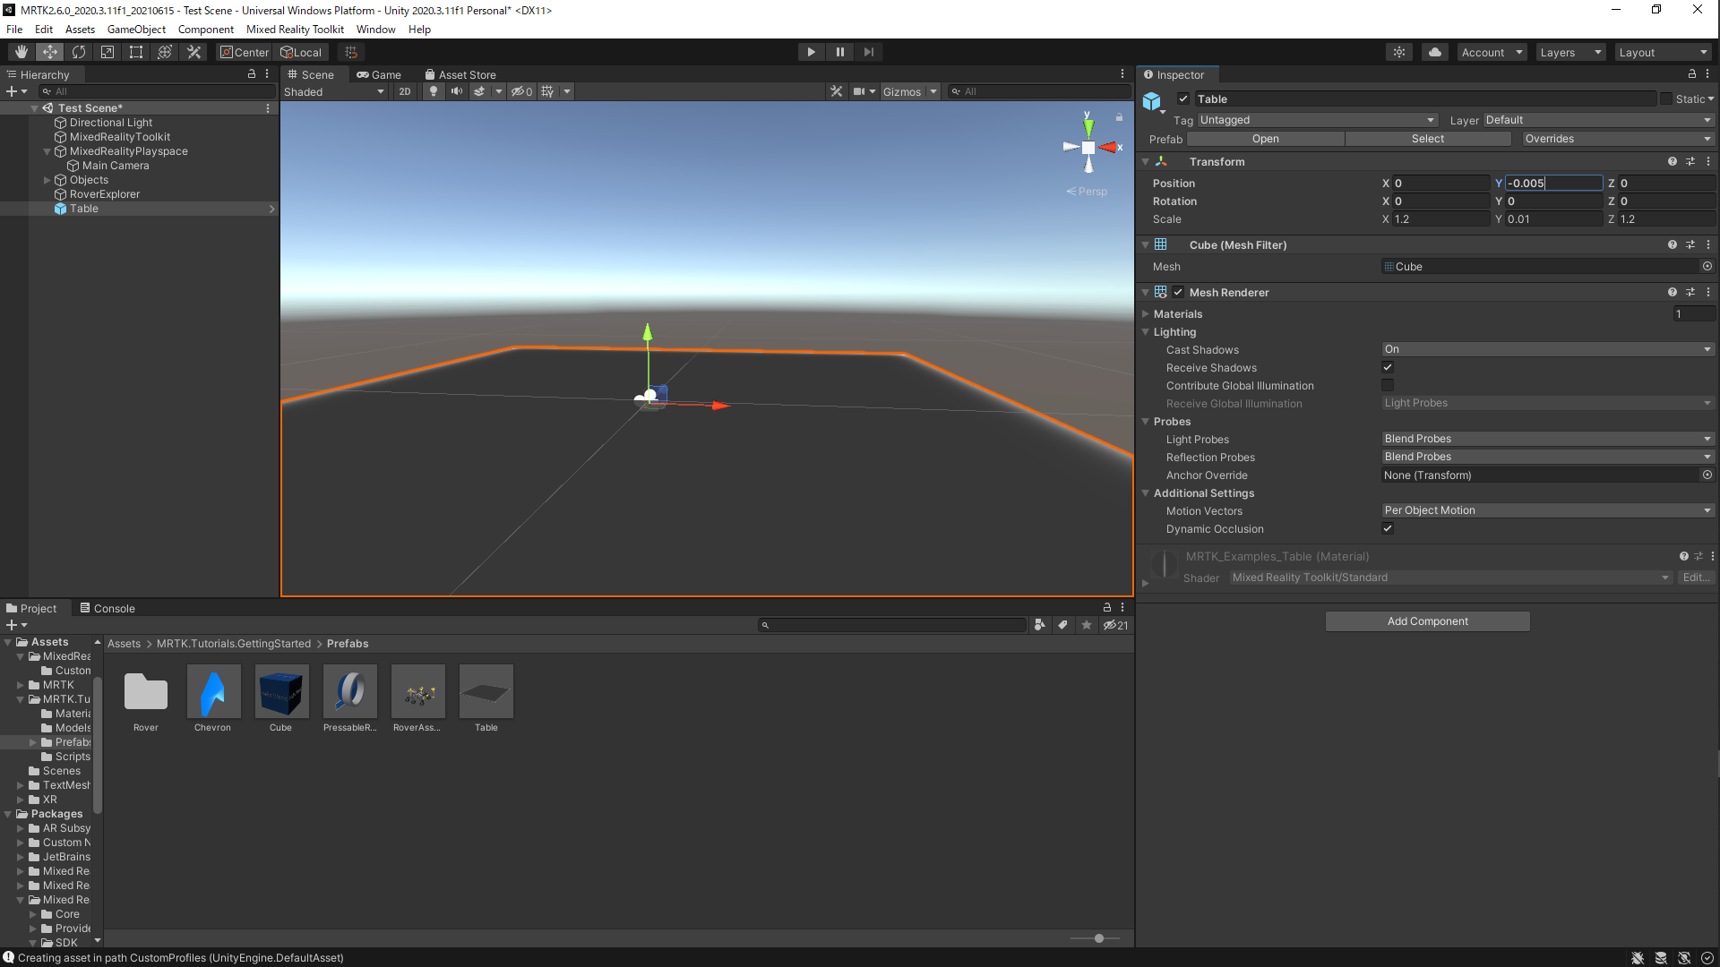
Task: Click the Pause button
Action: (839, 52)
